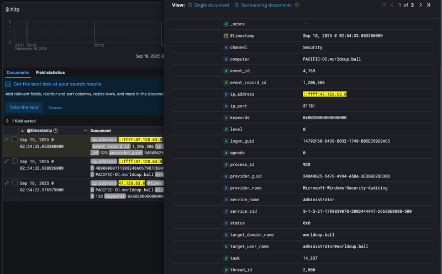This screenshot has width=442, height=274.
Task: Dismiss the search results tour callout
Action: 54,108
